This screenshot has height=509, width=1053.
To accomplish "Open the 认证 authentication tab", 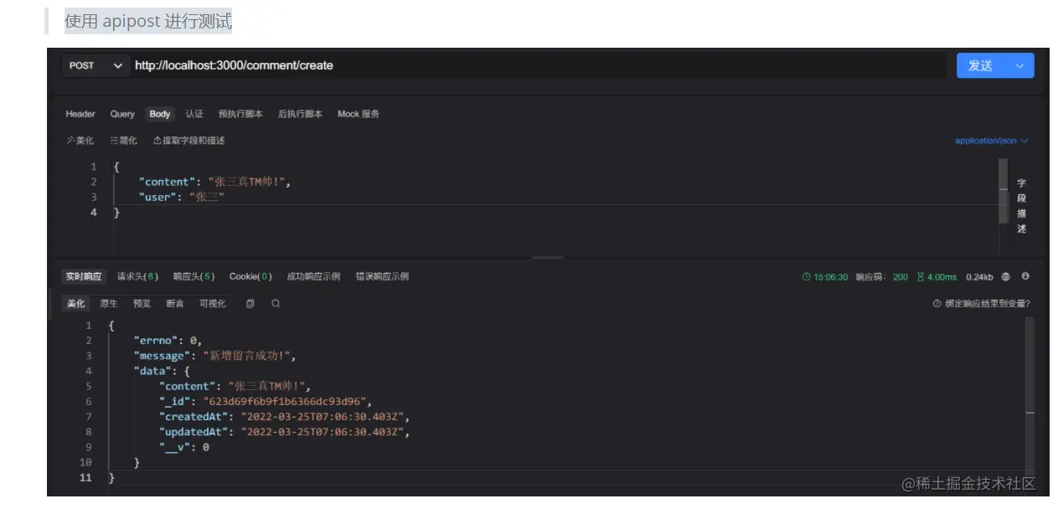I will [x=194, y=114].
